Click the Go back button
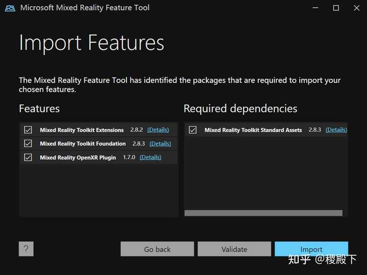The height and width of the screenshot is (275, 367). (x=158, y=249)
